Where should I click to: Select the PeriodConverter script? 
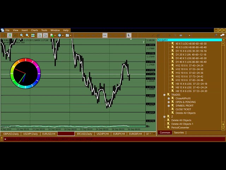tap(180, 127)
